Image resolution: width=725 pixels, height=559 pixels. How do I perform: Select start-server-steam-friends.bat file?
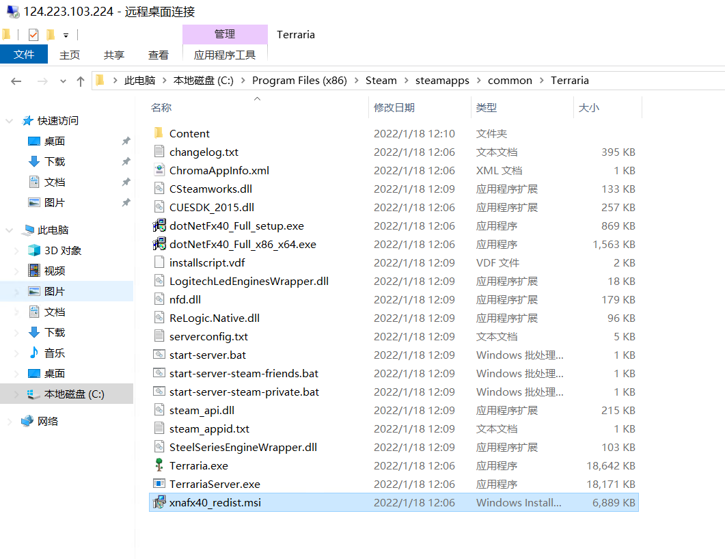pyautogui.click(x=394, y=373)
